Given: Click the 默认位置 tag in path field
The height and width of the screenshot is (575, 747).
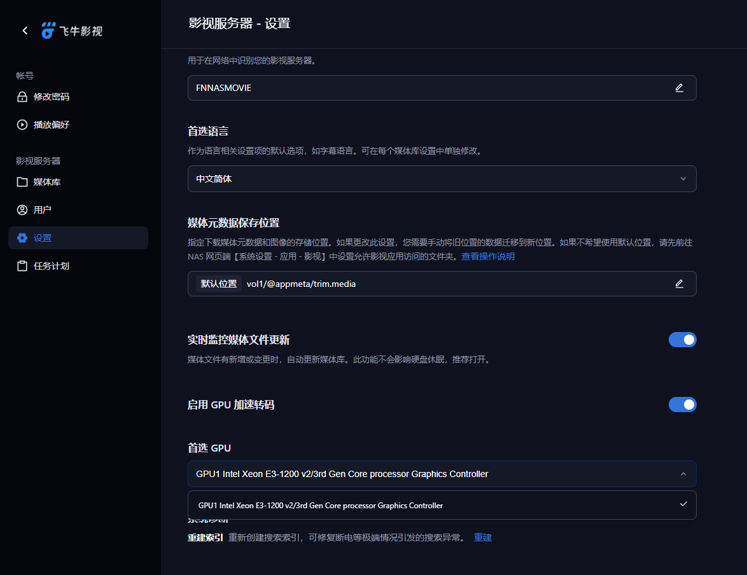Looking at the screenshot, I should [218, 284].
